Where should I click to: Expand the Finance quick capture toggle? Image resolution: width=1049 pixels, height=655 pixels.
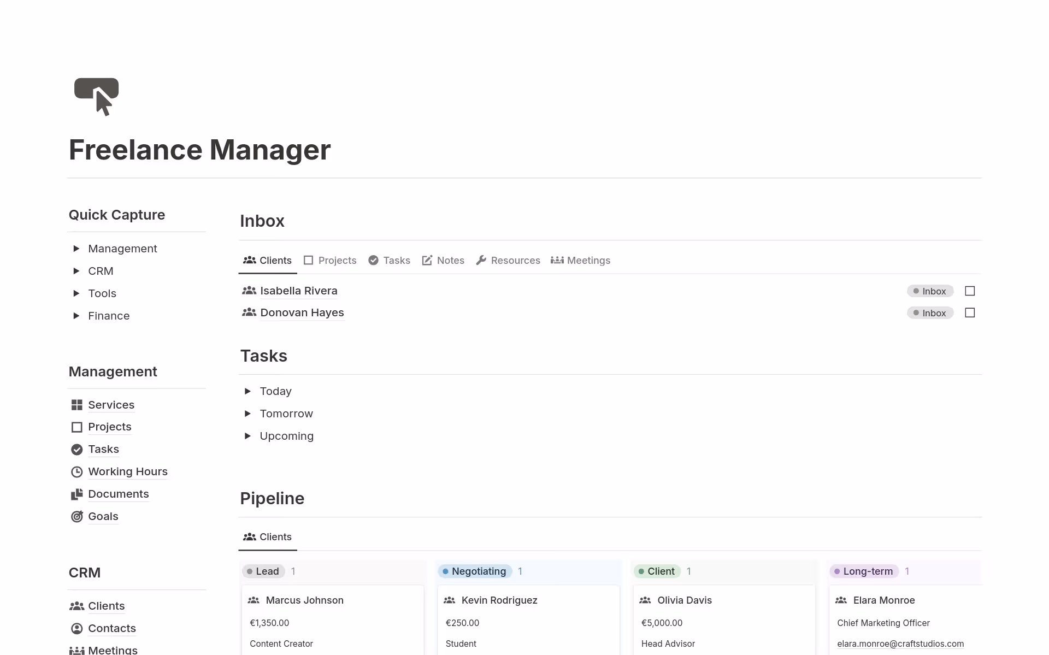76,316
